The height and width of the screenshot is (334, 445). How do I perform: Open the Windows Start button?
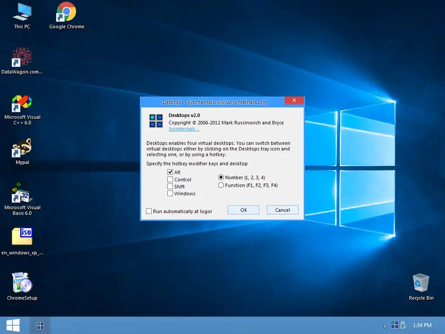point(13,325)
